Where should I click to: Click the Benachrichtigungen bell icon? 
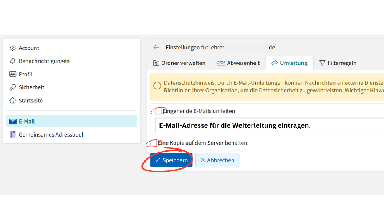click(13, 61)
